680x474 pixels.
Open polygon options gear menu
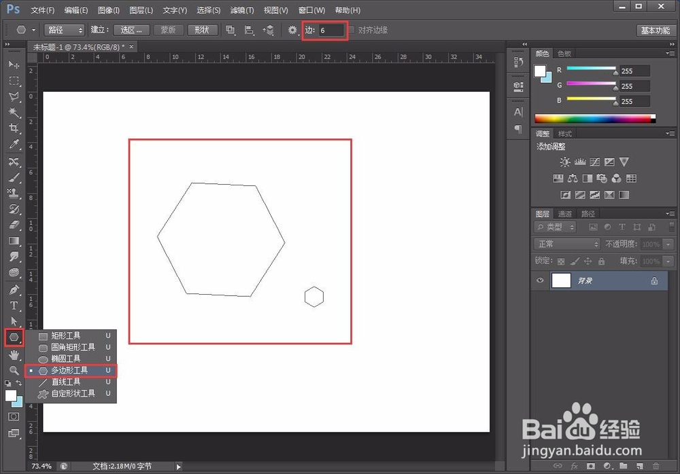pos(292,30)
